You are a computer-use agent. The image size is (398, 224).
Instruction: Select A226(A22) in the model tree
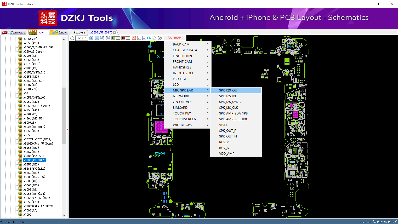(30, 39)
